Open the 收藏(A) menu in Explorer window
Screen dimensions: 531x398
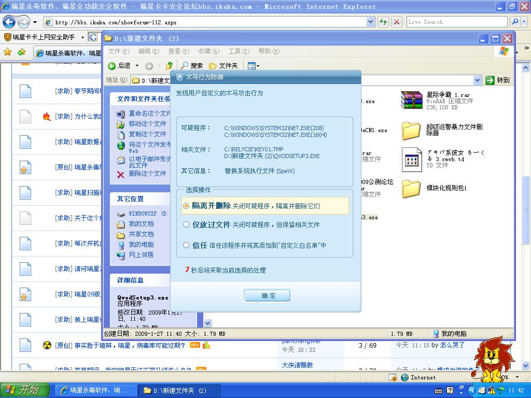[x=208, y=51]
